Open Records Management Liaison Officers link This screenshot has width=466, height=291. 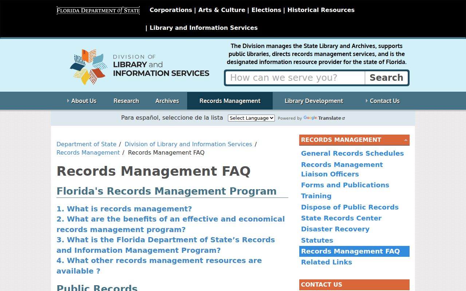coord(342,169)
